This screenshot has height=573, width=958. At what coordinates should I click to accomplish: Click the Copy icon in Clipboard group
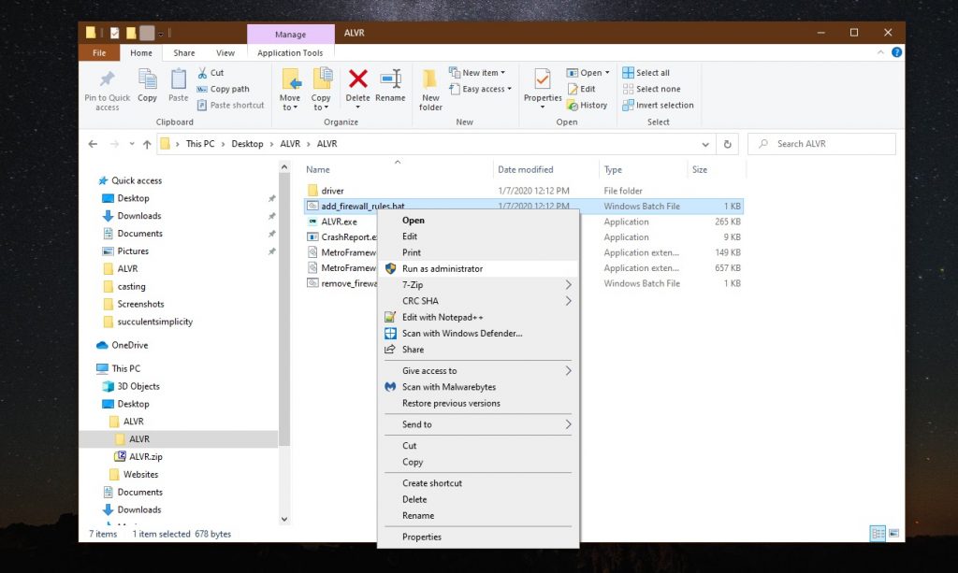147,79
